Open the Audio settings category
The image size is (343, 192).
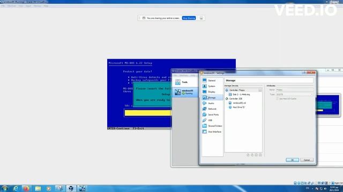tap(212, 103)
